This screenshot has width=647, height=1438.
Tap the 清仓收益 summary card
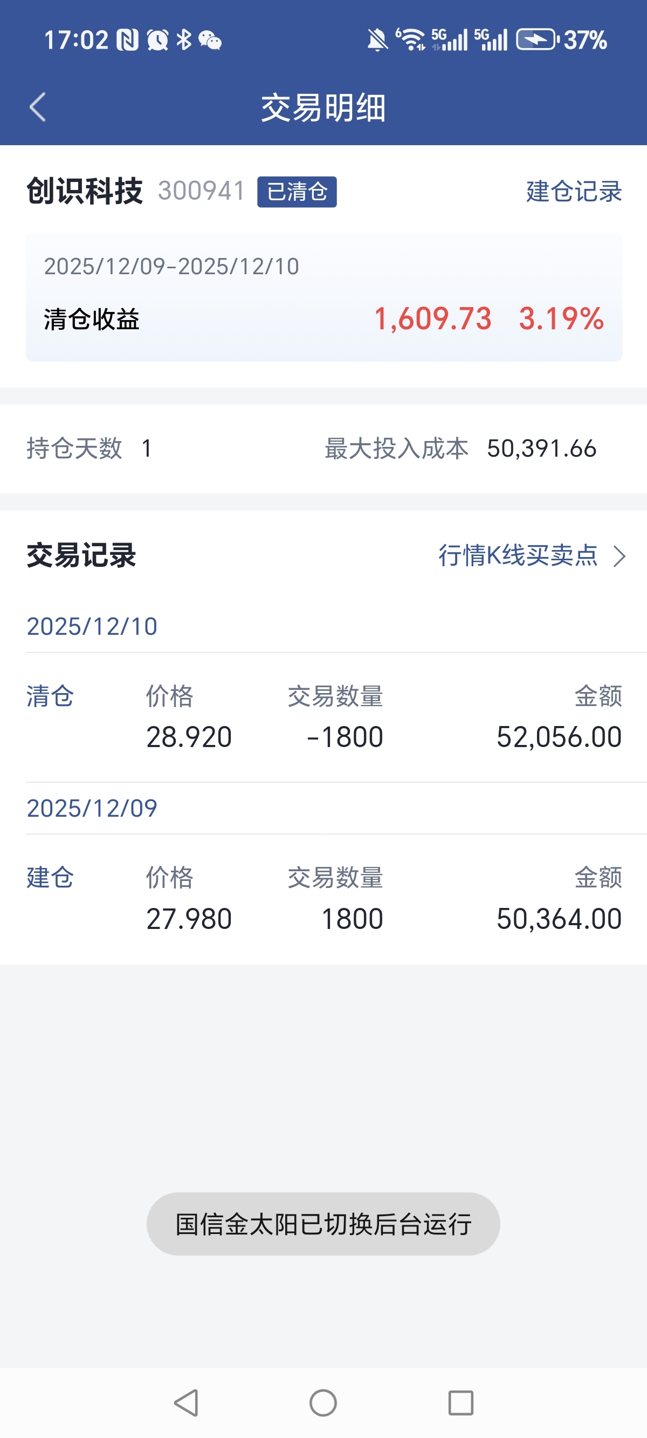323,297
